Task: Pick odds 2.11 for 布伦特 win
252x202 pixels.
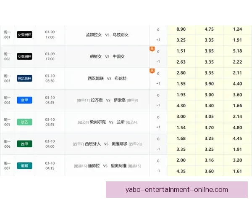Action: pos(237,73)
